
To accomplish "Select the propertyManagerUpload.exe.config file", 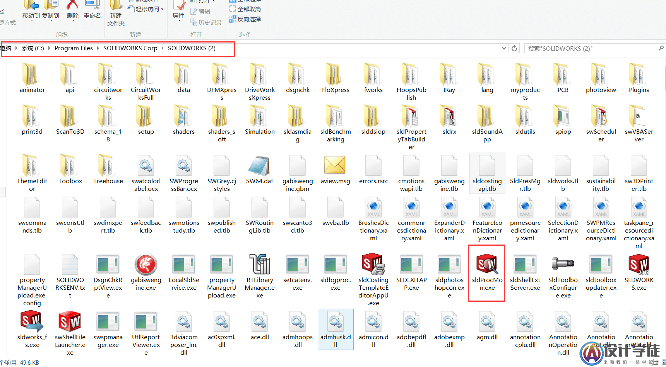I will pos(32,280).
